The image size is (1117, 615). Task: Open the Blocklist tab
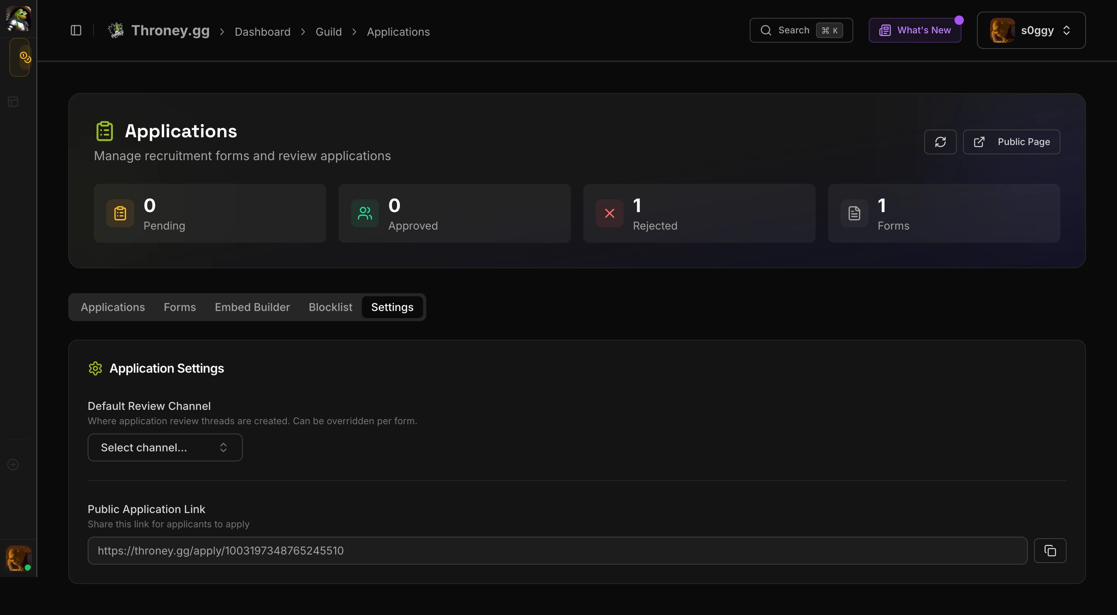330,307
